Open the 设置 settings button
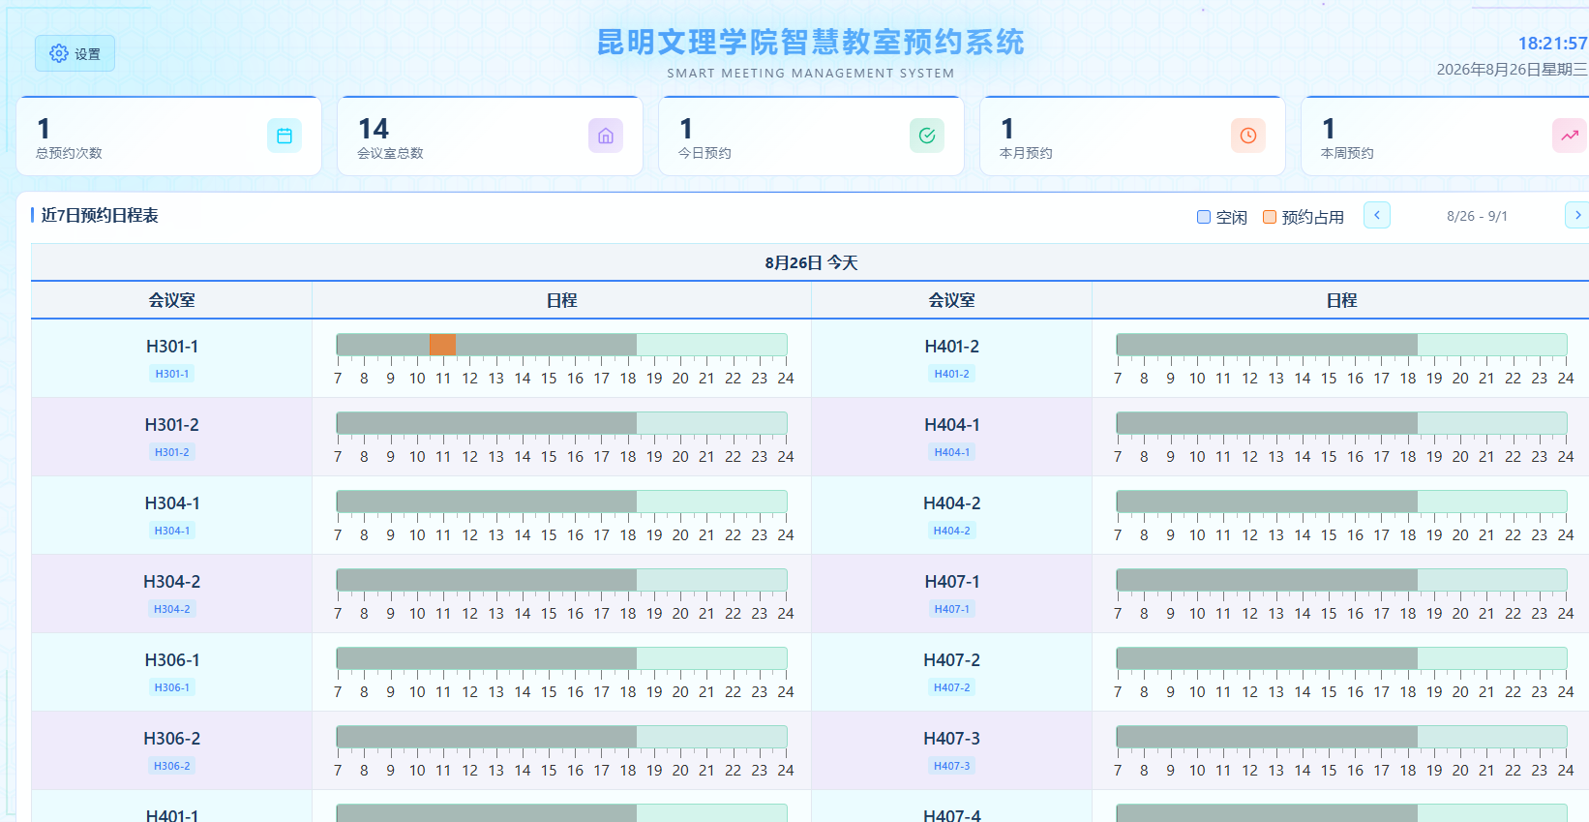The width and height of the screenshot is (1589, 822). (x=75, y=53)
